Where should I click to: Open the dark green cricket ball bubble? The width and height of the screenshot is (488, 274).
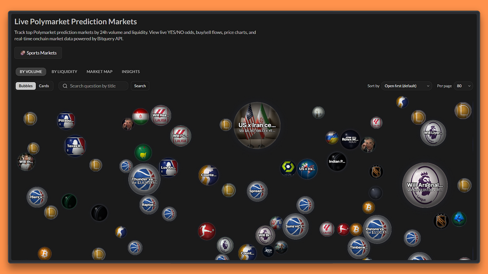pyautogui.click(x=69, y=201)
